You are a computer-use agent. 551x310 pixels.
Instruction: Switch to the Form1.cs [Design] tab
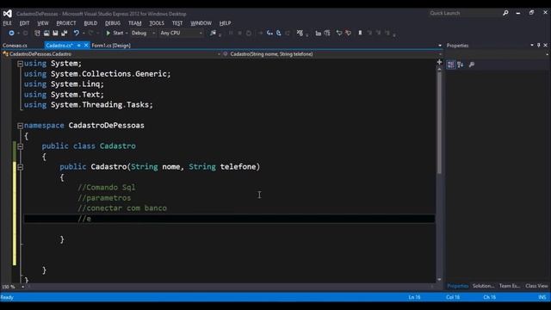[x=111, y=46]
